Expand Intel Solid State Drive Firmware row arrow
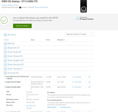The image size is (118, 112). tap(5, 77)
